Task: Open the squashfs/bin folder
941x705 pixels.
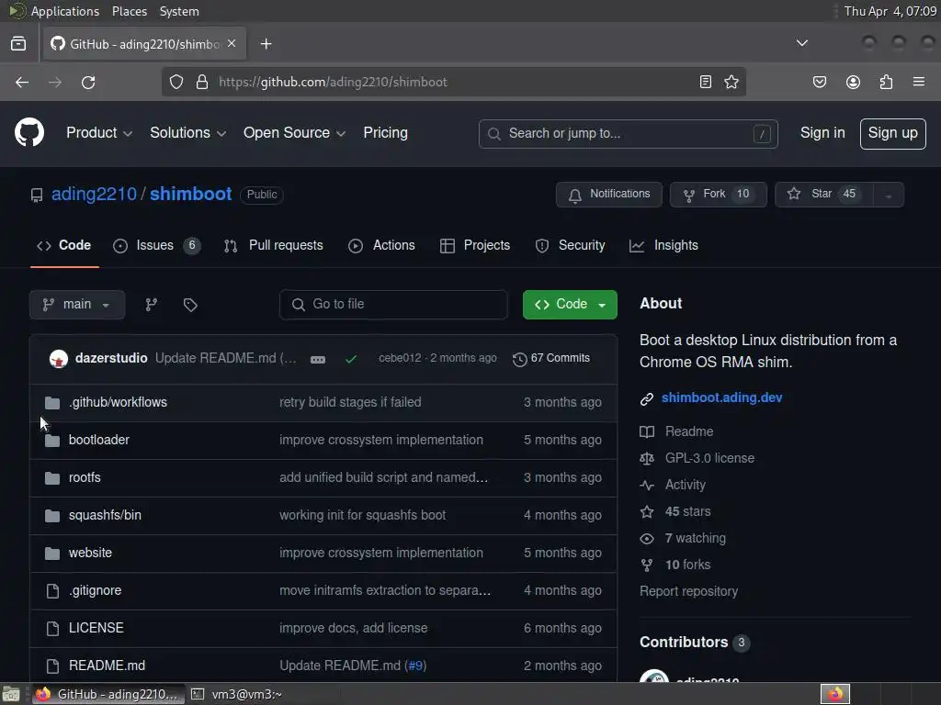Action: (105, 516)
